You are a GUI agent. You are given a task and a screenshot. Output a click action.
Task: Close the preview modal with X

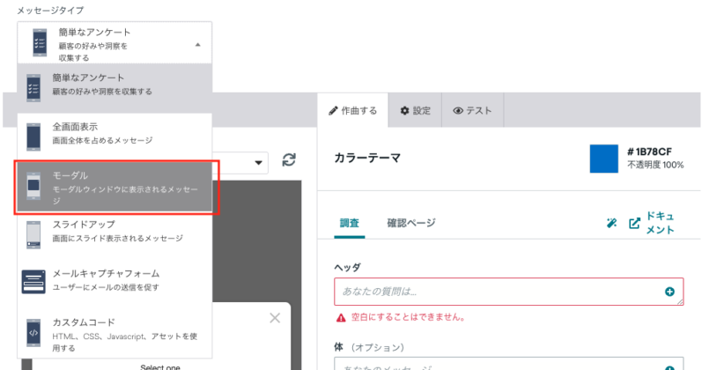click(274, 318)
